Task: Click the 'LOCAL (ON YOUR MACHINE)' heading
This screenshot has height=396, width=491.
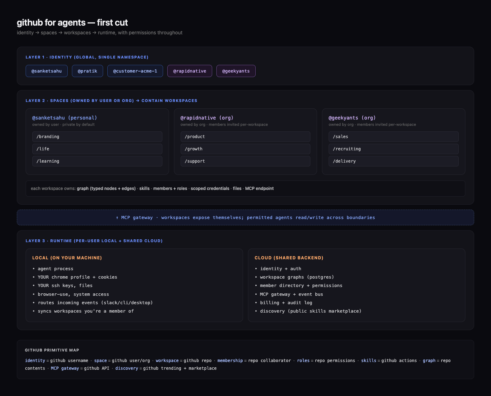Action: click(67, 258)
